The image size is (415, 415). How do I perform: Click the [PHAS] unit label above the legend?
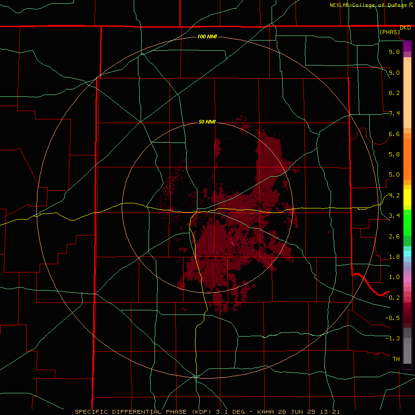(390, 32)
